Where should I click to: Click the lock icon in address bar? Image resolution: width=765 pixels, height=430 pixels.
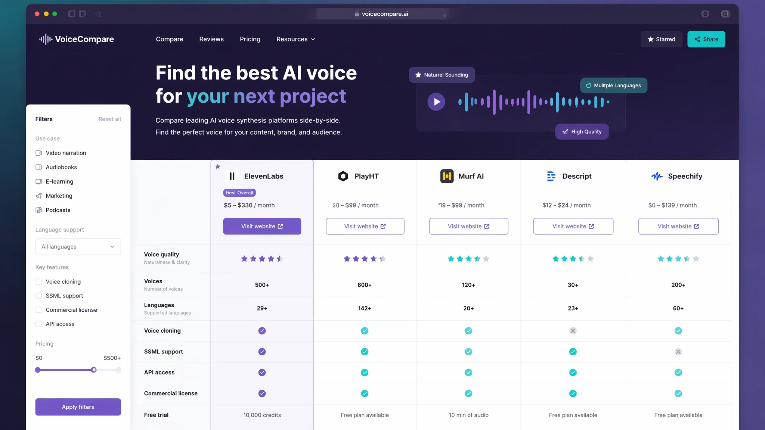357,14
